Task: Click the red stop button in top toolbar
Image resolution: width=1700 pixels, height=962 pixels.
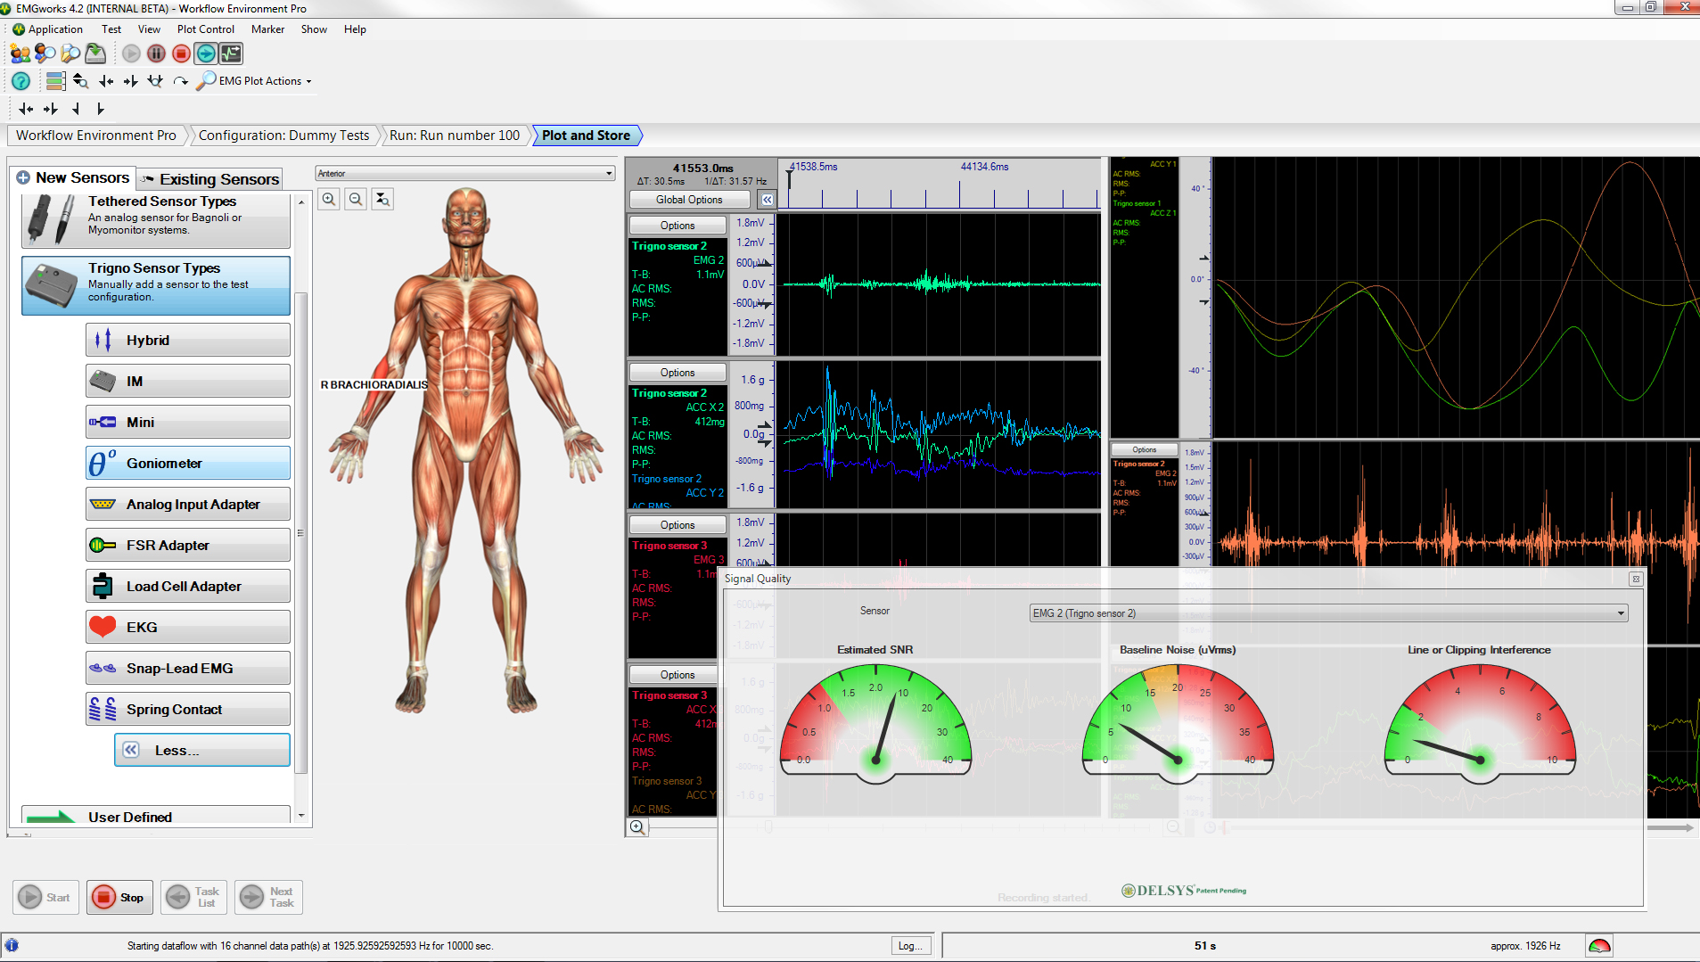Action: (181, 53)
